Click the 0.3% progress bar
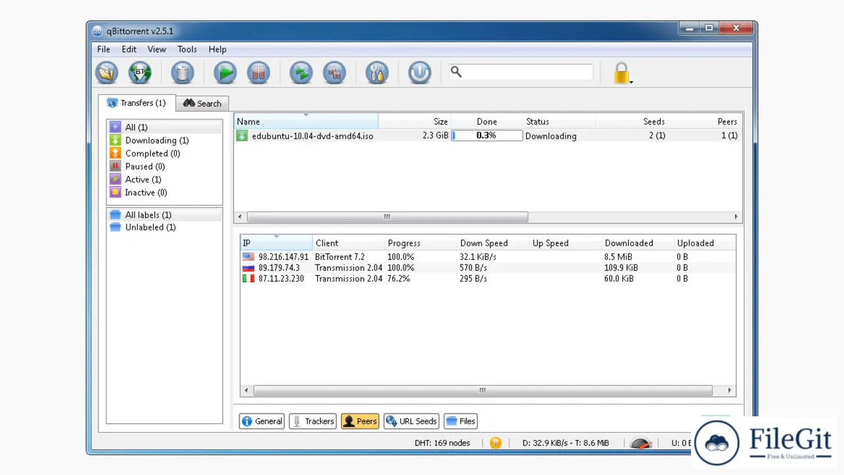 (x=487, y=136)
